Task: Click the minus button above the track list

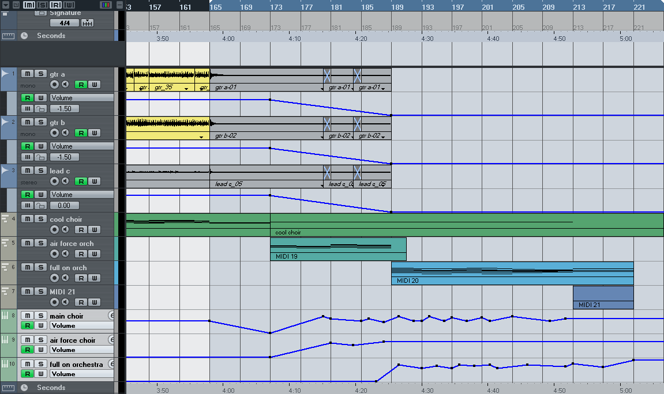Action: coord(120,5)
